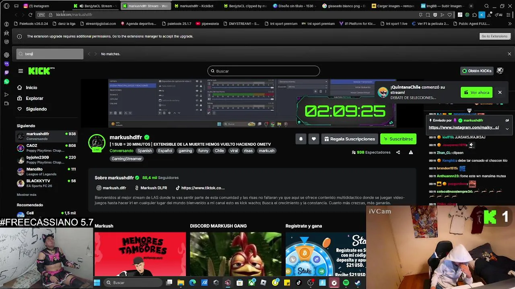
Task: Click Obtén KICKs button
Action: pos(477,71)
